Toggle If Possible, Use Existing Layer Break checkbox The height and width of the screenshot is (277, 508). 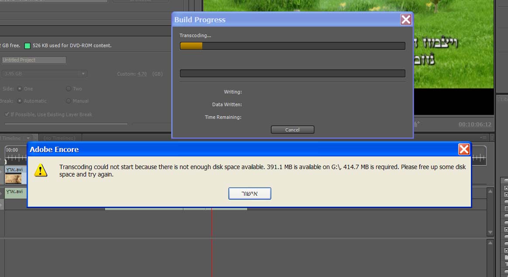point(7,114)
